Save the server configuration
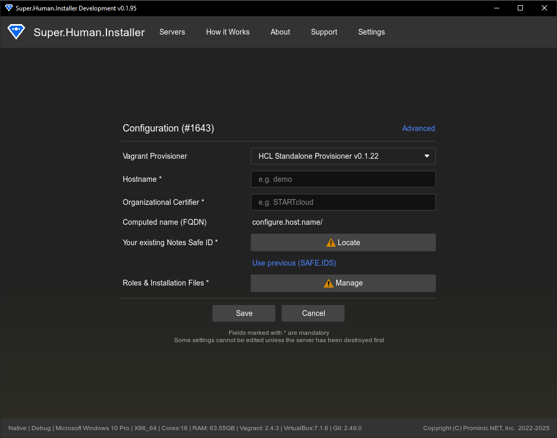The image size is (557, 438). [x=243, y=313]
